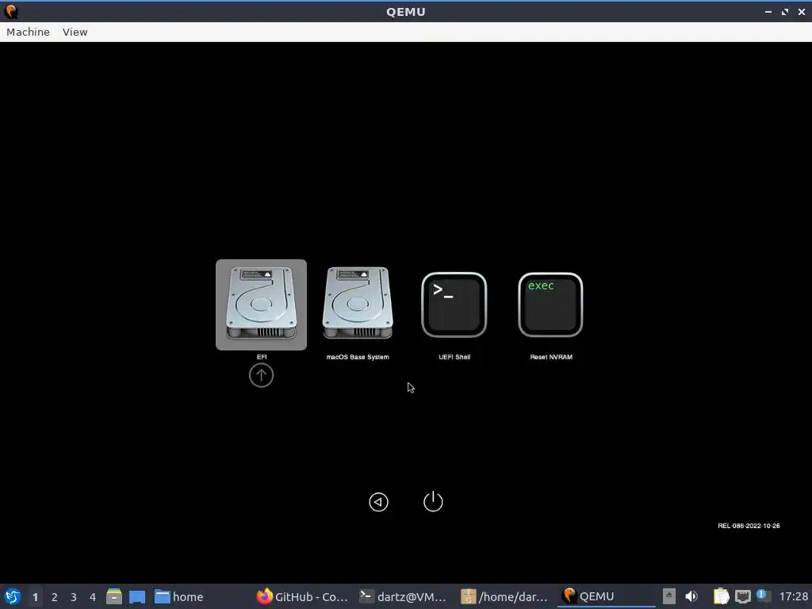The image size is (812, 609).
Task: Click the restart (left triangle) circle button
Action: coord(378,502)
